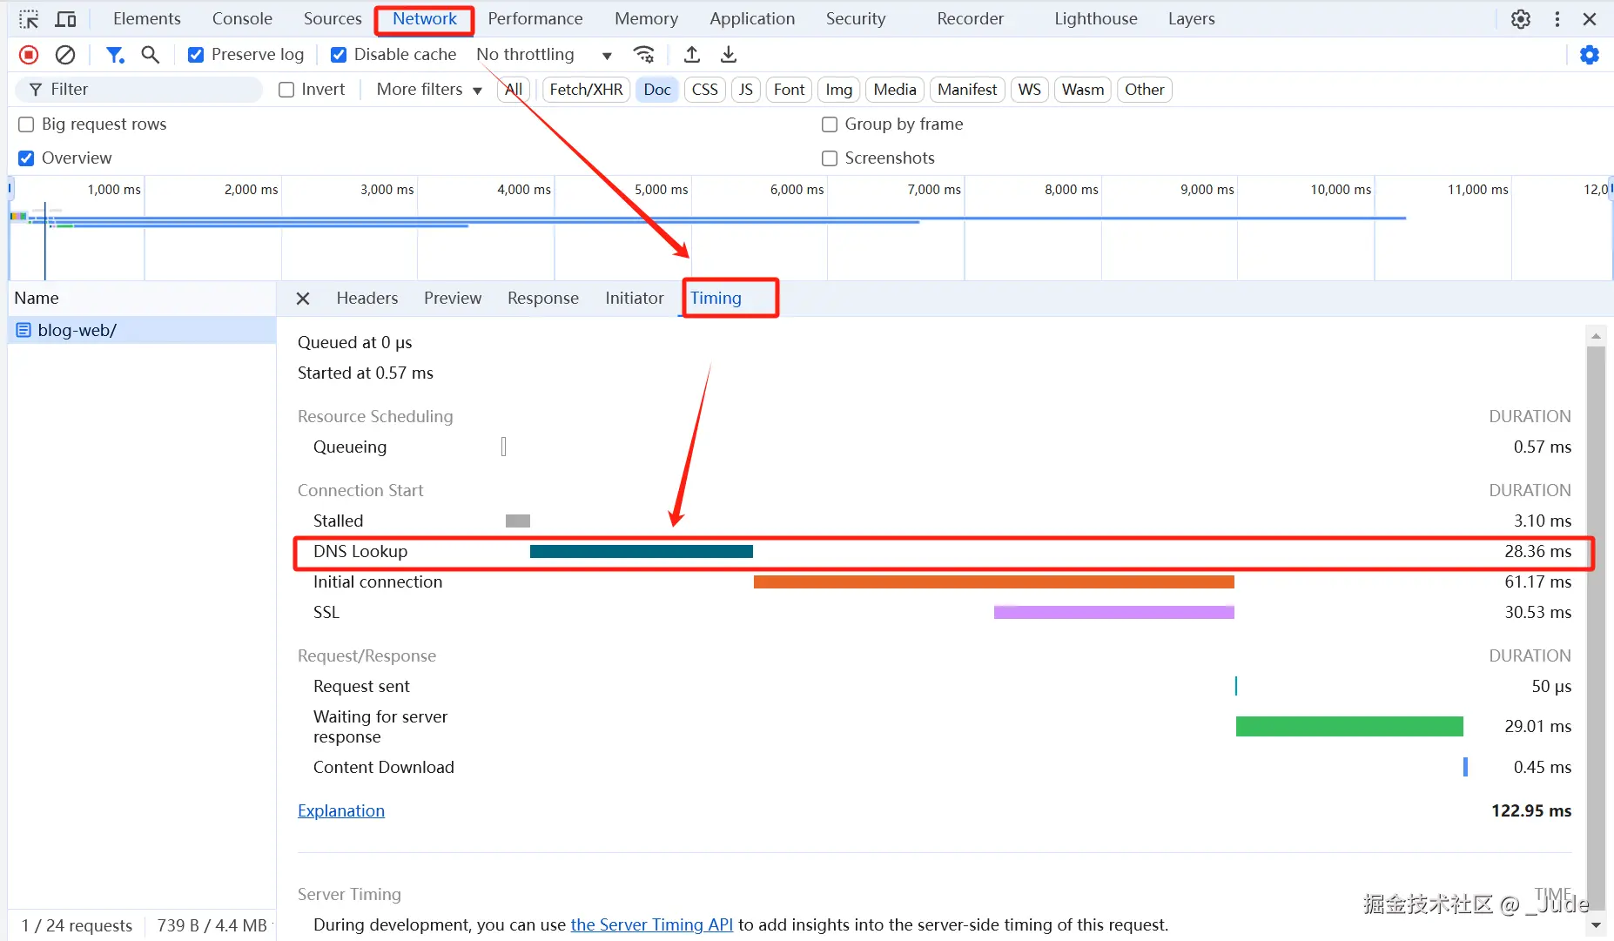Toggle the filter funnel icon
This screenshot has height=941, width=1614.
114,55
